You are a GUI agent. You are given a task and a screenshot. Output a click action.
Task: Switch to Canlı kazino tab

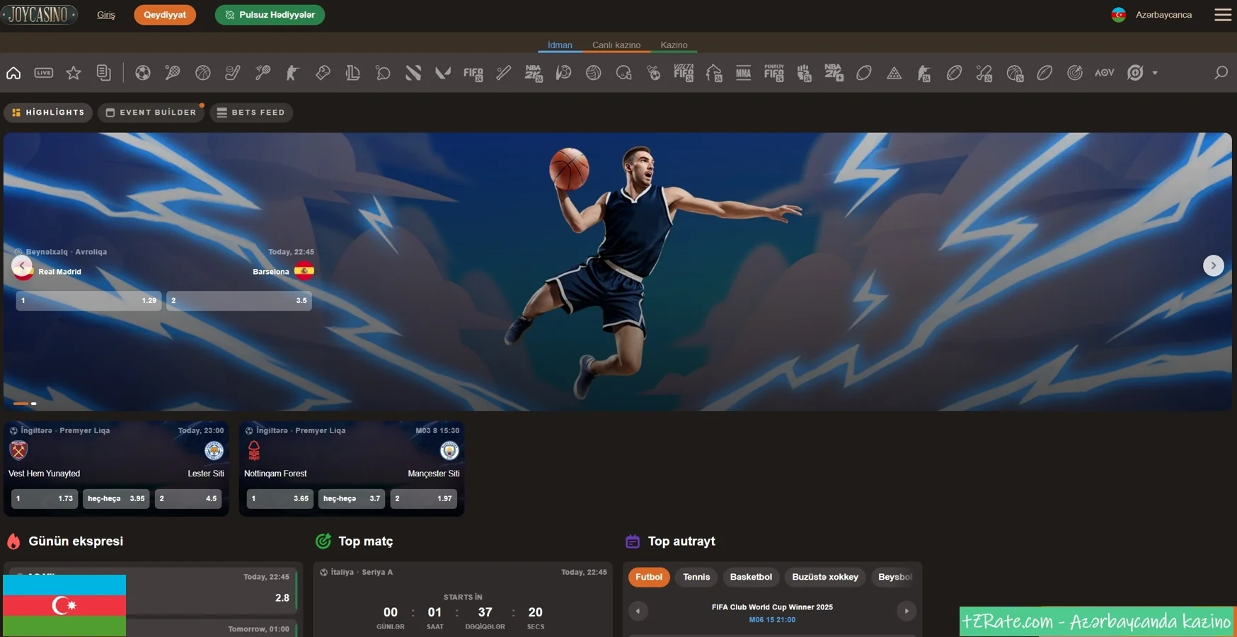point(616,45)
